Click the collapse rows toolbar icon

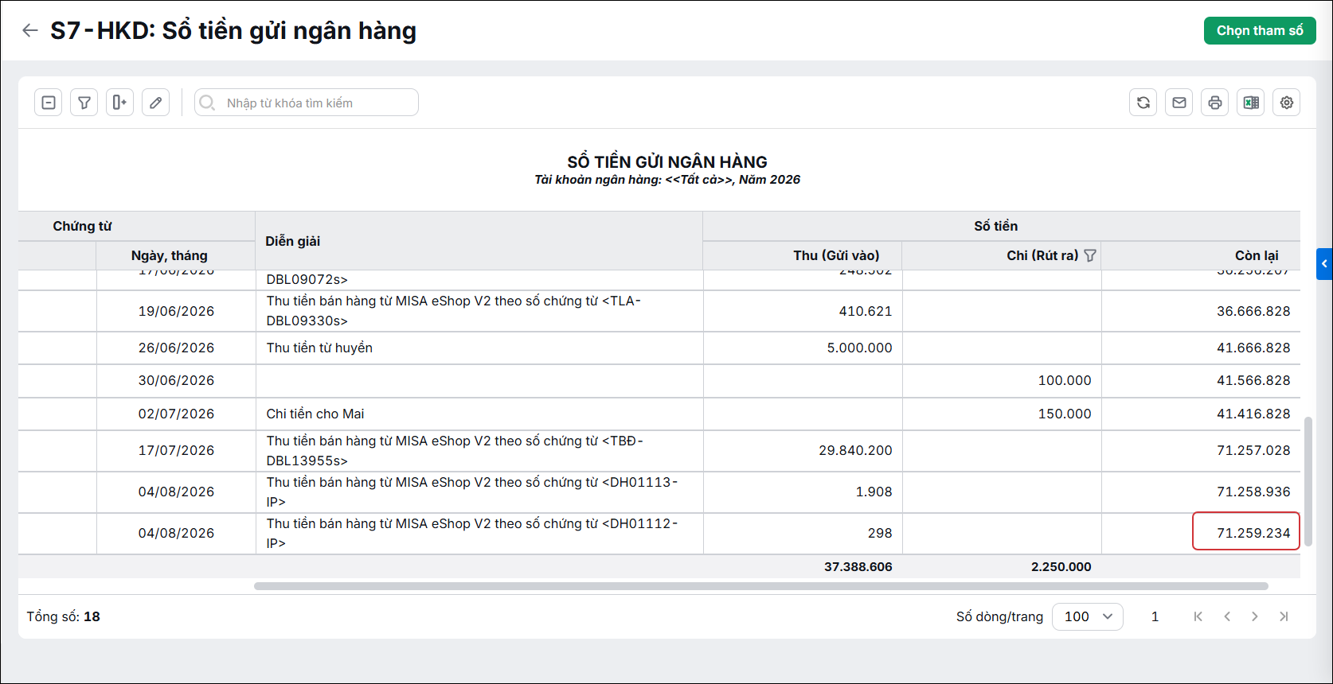point(49,103)
